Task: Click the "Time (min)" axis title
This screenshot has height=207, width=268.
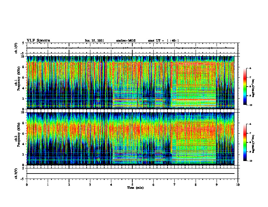Action: point(135,188)
